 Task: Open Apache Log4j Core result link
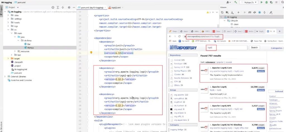222,68
